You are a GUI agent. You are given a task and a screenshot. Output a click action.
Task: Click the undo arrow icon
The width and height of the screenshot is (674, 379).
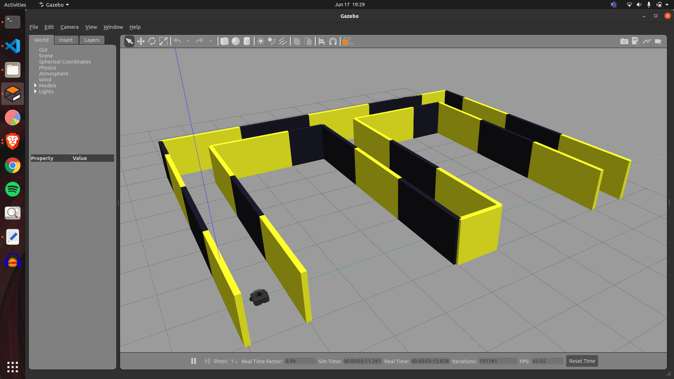click(178, 41)
